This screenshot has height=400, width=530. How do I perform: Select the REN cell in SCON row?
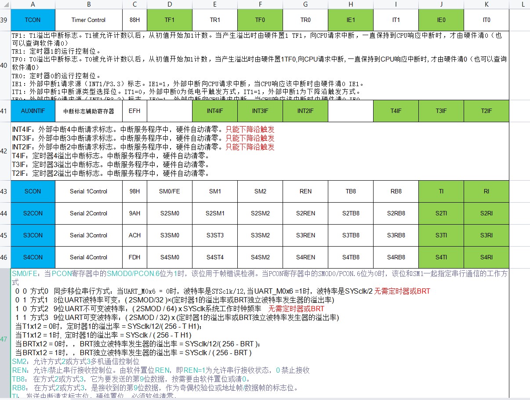click(x=305, y=191)
